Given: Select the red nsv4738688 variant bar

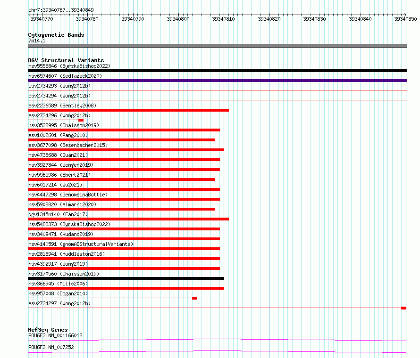Looking at the screenshot, I should pos(124,160).
